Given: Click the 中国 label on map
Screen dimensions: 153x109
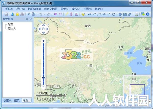Looking at the screenshot, I should [90, 66].
